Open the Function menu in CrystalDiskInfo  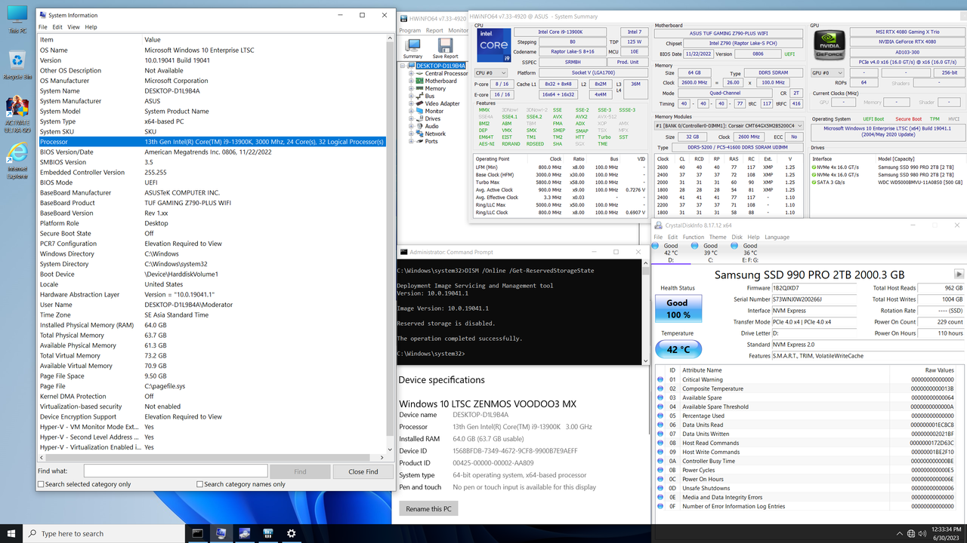[x=694, y=237]
